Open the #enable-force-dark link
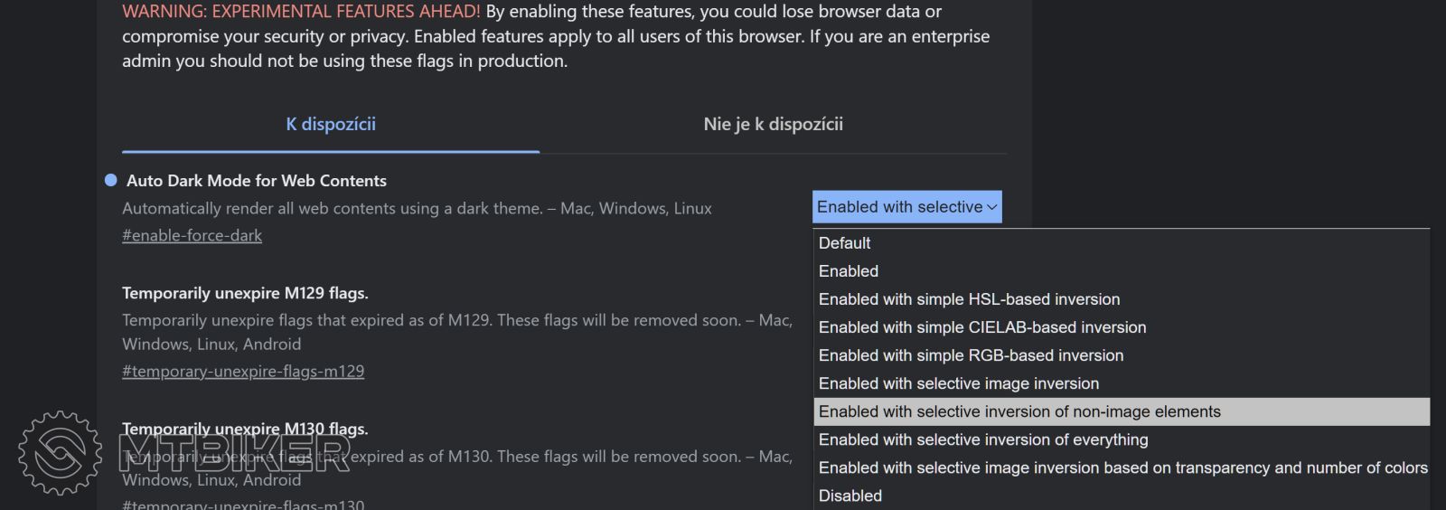The width and height of the screenshot is (1446, 510). coord(192,235)
